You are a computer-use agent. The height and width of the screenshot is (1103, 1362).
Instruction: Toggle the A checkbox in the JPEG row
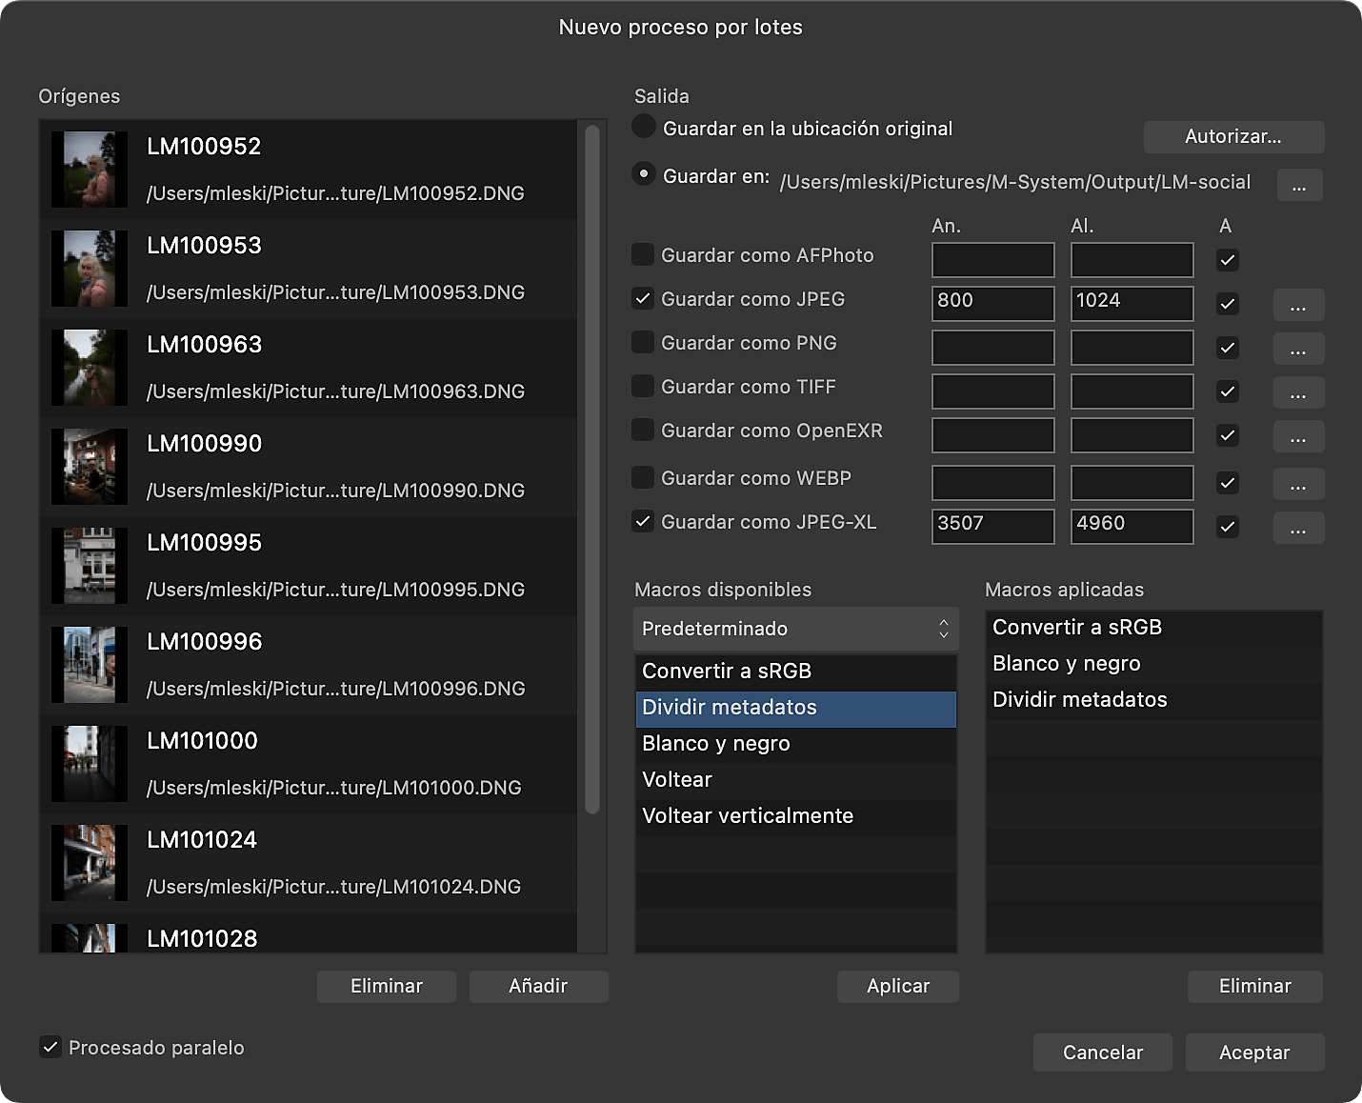coord(1228,304)
